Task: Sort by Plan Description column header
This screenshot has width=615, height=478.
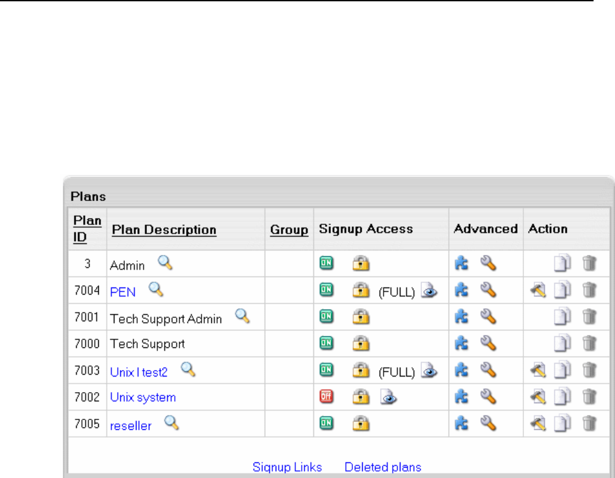Action: coord(164,230)
